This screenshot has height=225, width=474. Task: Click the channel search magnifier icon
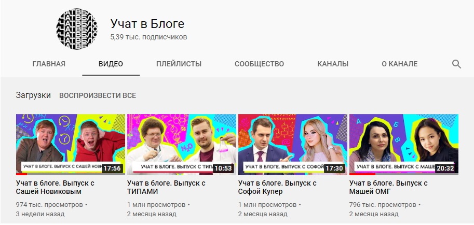tap(456, 64)
